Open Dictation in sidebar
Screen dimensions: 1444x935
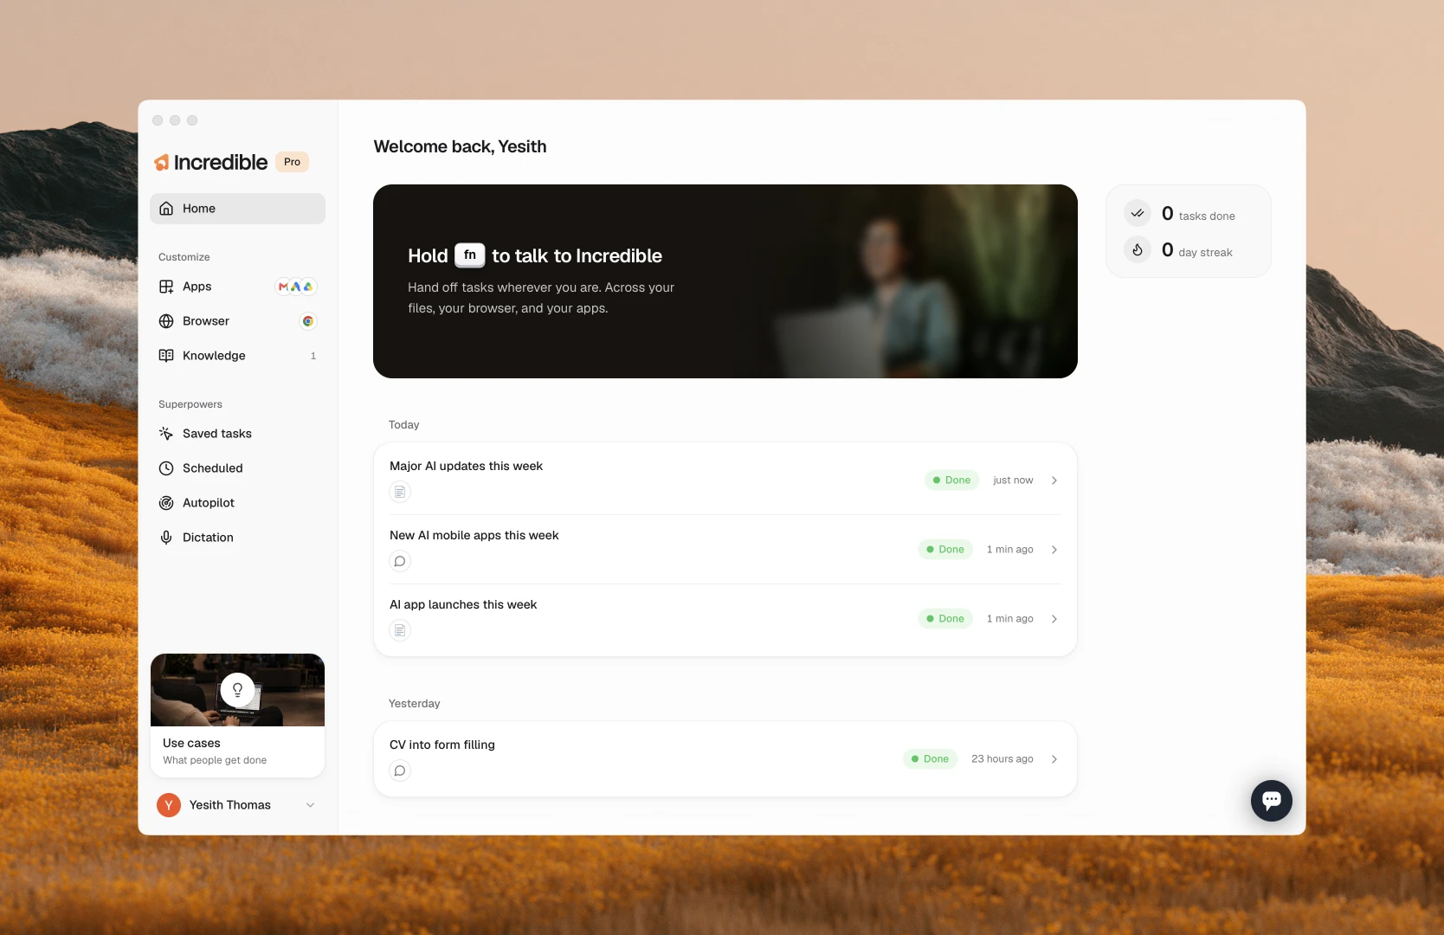point(237,538)
